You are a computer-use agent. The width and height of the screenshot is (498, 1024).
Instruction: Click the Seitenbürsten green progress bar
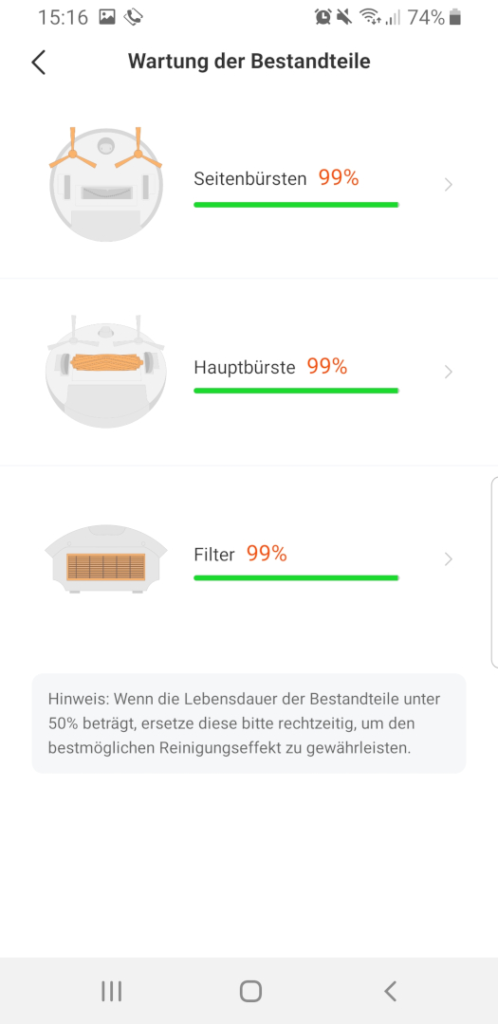coord(296,205)
